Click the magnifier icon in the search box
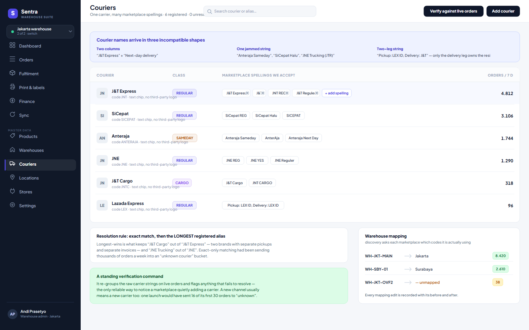Image resolution: width=529 pixels, height=330 pixels. pyautogui.click(x=210, y=12)
